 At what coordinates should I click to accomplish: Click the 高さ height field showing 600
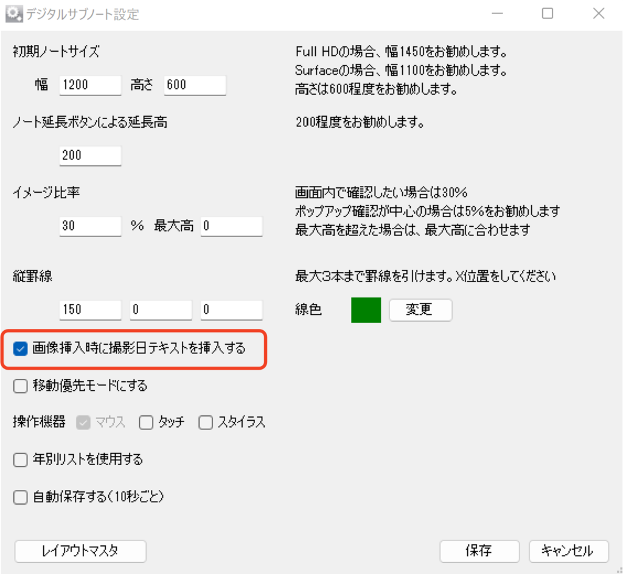(x=195, y=86)
